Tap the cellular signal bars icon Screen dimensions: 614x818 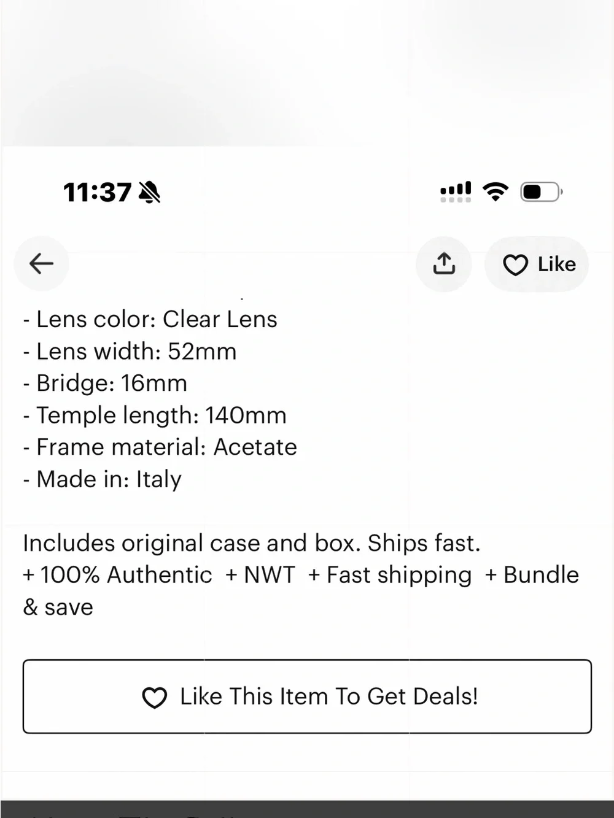pos(456,191)
